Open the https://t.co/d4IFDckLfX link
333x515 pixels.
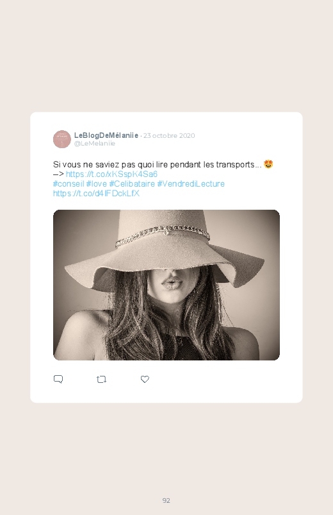(x=96, y=193)
